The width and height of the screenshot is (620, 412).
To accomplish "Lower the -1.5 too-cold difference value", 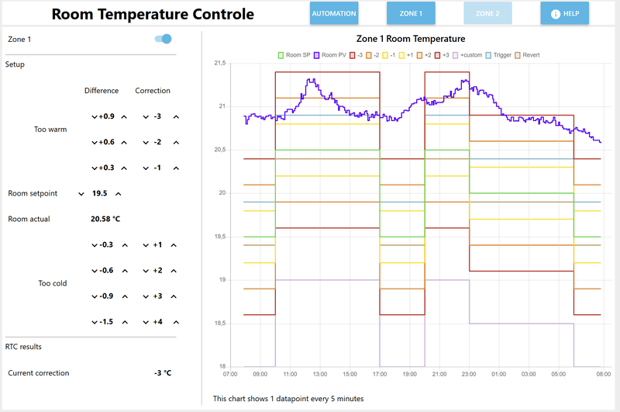I will tap(95, 322).
